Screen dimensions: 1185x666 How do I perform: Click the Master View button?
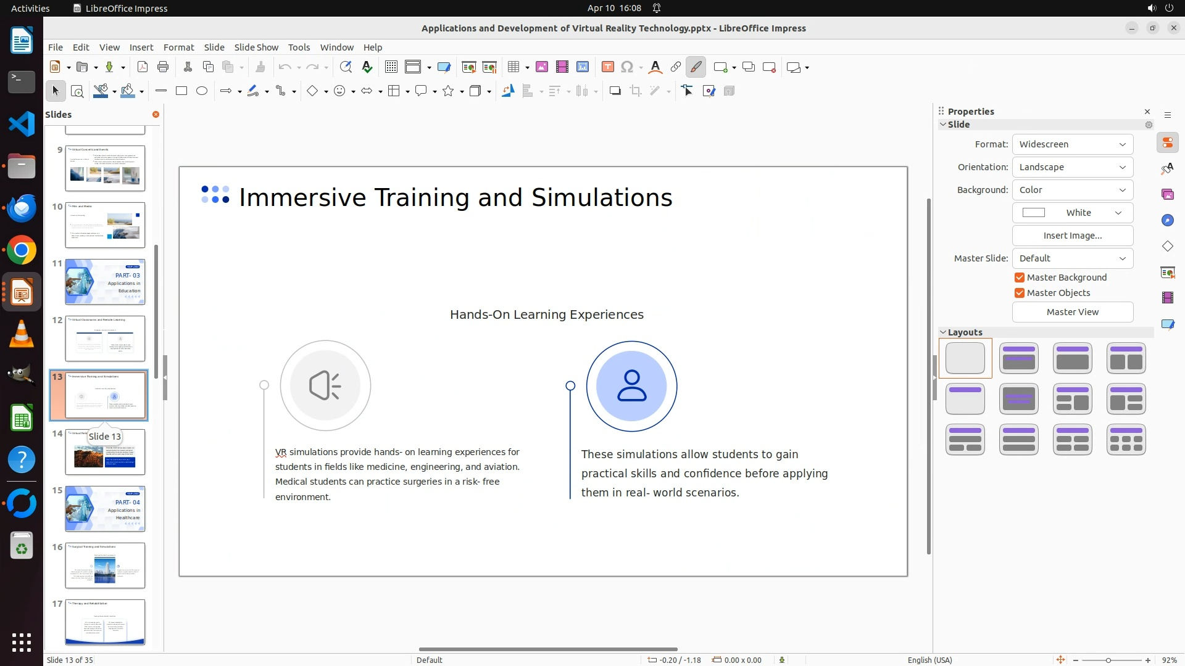pos(1072,312)
